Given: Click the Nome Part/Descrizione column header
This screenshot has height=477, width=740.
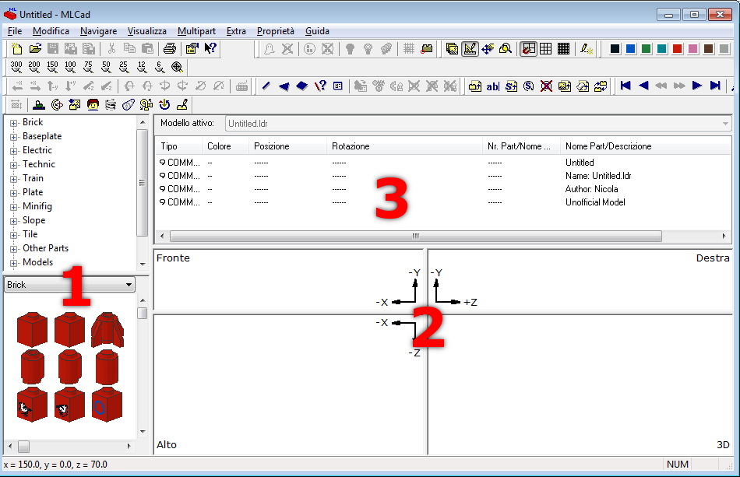Looking at the screenshot, I should (608, 146).
